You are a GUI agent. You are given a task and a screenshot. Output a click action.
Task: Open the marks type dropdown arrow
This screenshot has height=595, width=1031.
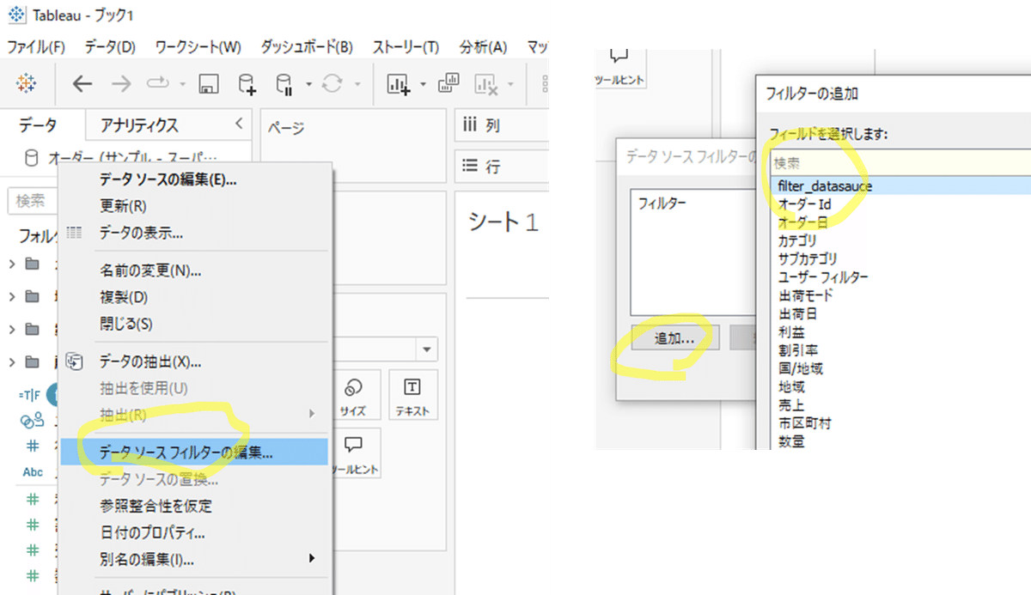click(x=426, y=349)
